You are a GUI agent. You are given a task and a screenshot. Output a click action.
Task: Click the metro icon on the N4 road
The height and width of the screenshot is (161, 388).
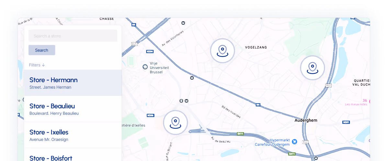[192, 78]
